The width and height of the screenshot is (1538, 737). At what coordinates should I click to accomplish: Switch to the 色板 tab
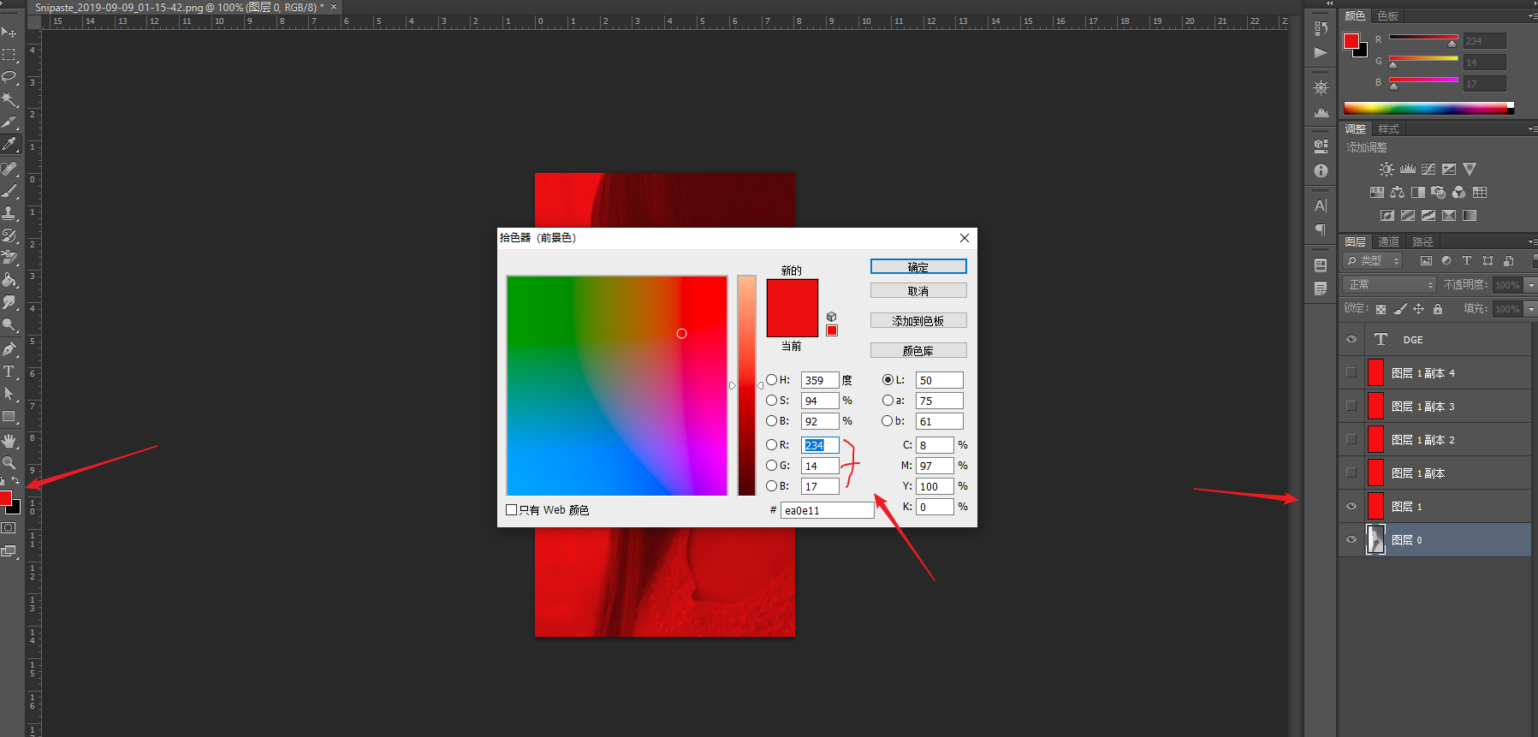[1387, 16]
